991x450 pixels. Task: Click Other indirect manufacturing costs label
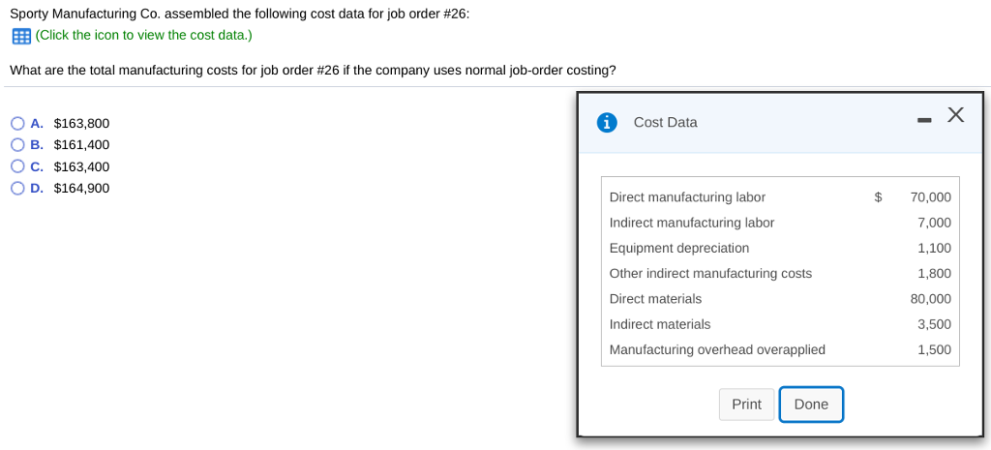pos(710,274)
